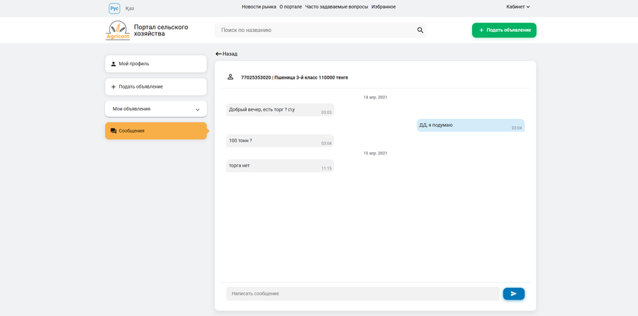Viewport: 638px width, 316px height.
Task: Click timestamp 11:15
Action: 326,169
